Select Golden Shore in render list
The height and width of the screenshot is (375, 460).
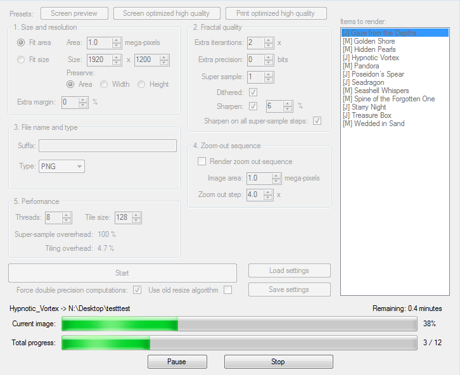click(x=371, y=41)
